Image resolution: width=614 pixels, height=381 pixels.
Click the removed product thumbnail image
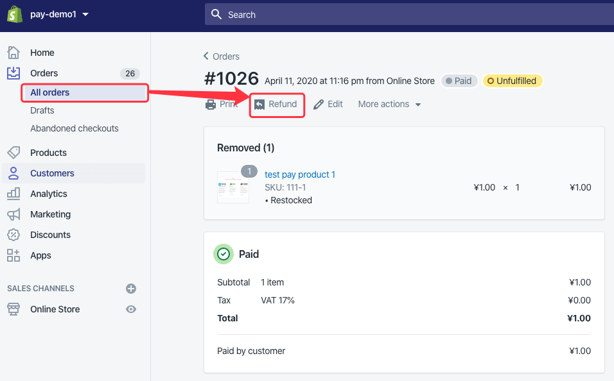click(232, 187)
